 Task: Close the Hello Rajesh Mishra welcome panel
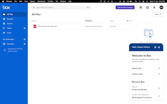pyautogui.click(x=159, y=47)
